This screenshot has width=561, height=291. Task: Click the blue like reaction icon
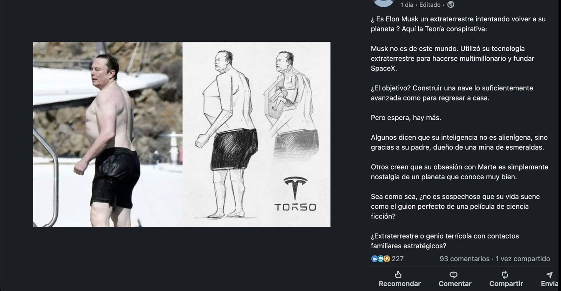(374, 259)
